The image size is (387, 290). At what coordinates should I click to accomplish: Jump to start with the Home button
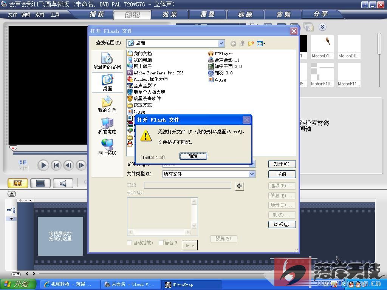click(x=56, y=165)
